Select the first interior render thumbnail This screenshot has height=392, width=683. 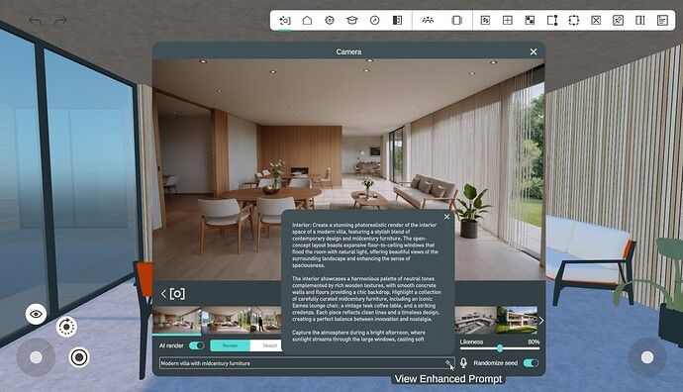[177, 320]
